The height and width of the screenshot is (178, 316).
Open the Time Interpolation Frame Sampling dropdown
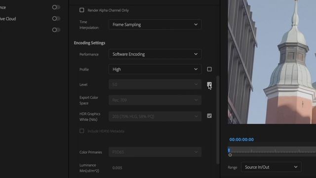(x=155, y=25)
